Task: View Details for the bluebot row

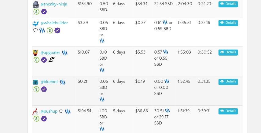Action: pyautogui.click(x=228, y=82)
